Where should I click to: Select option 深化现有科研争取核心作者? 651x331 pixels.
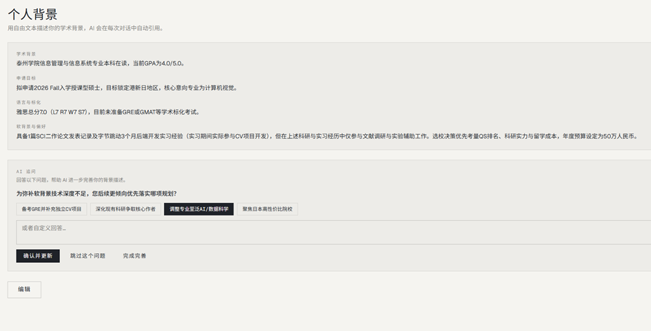tap(125, 209)
